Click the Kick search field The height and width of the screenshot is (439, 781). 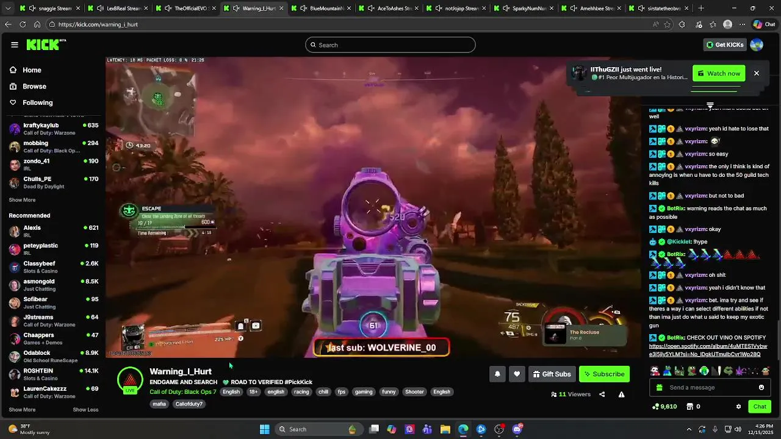point(390,45)
